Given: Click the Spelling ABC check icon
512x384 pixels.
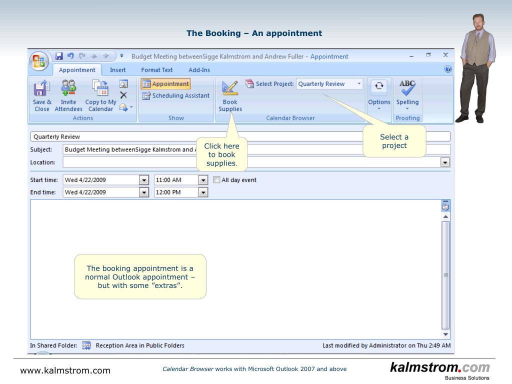Looking at the screenshot, I should [407, 87].
